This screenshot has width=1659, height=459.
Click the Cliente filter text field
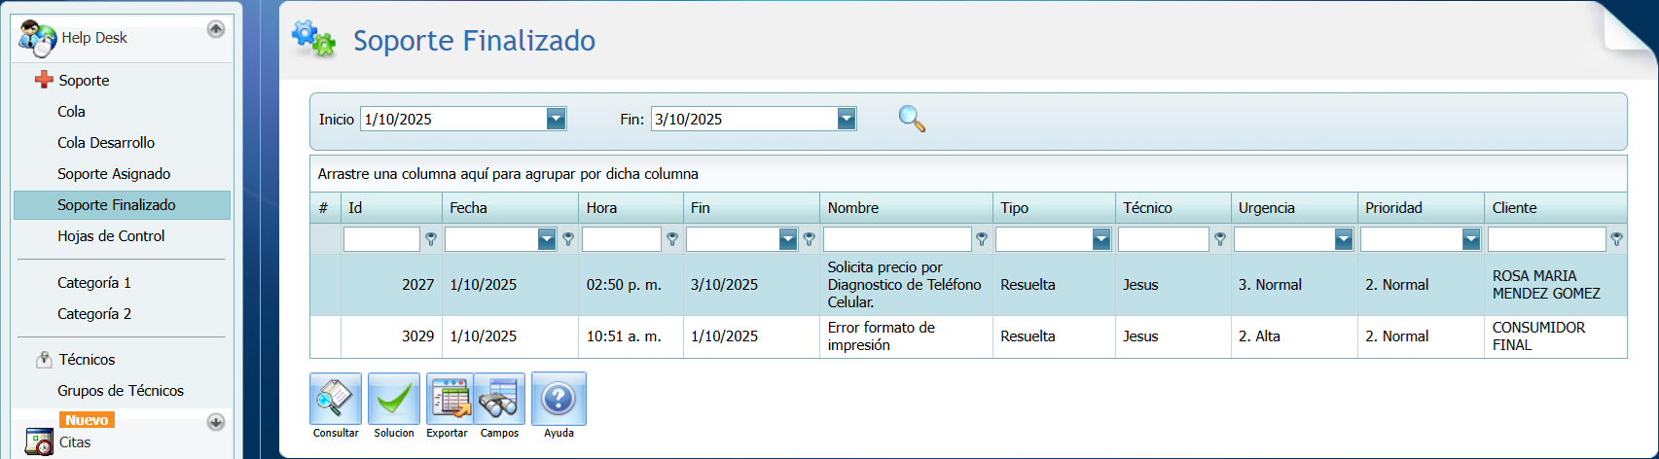pos(1546,239)
